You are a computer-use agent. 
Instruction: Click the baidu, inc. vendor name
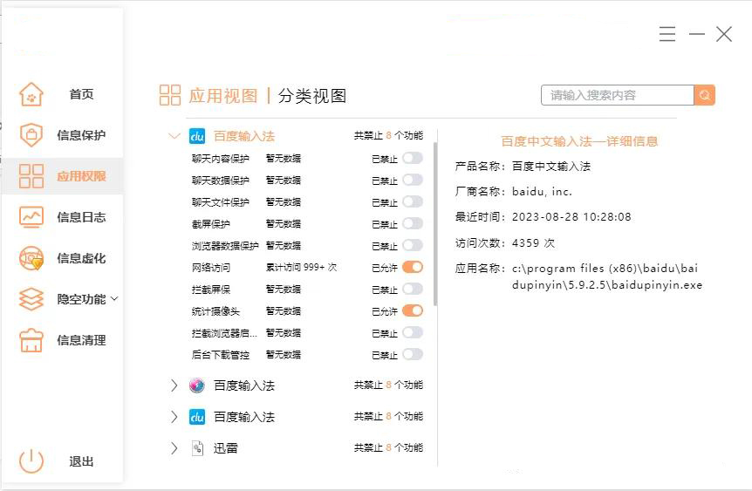[x=542, y=192]
